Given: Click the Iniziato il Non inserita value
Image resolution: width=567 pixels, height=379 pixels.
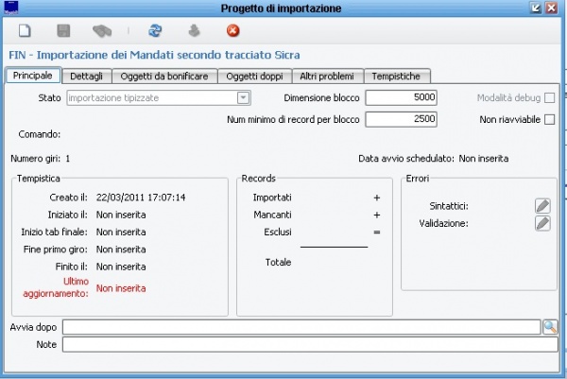Looking at the screenshot, I should click(121, 215).
